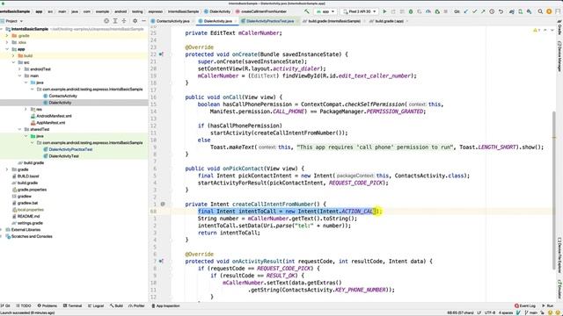Click the LF line separator status entry

(479, 312)
